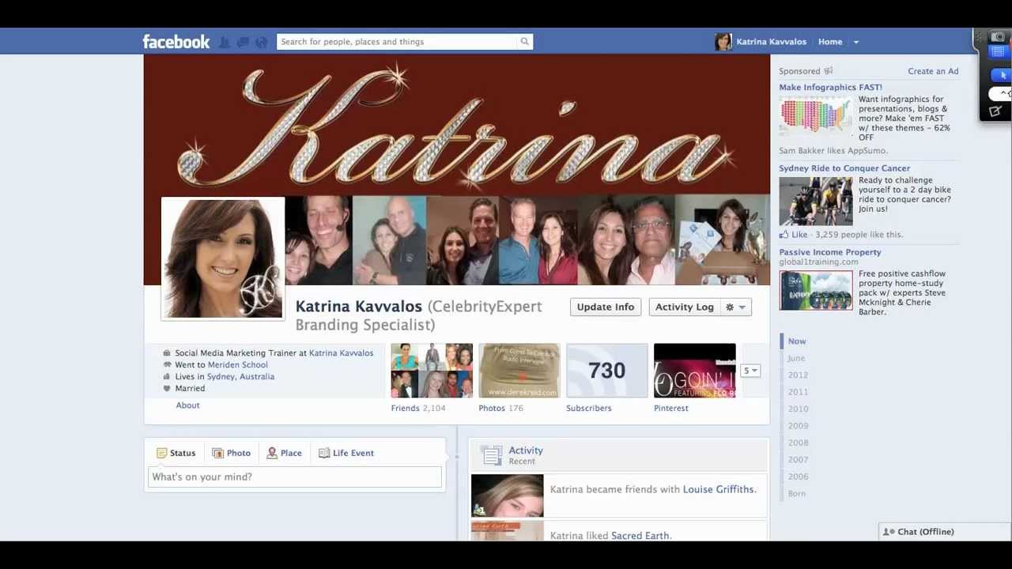This screenshot has width=1012, height=569.
Task: Jump to 2010 on timeline
Action: click(x=798, y=409)
